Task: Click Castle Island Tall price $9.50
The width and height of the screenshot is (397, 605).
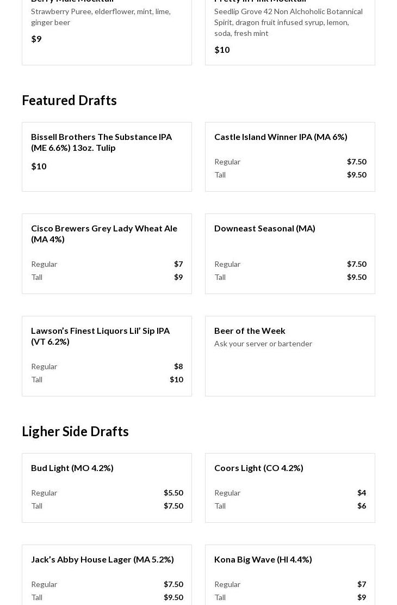Action: [356, 175]
